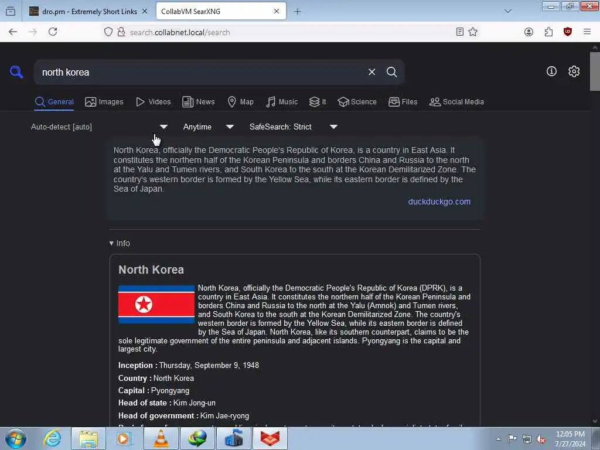Switch to the Social Media category

point(456,102)
